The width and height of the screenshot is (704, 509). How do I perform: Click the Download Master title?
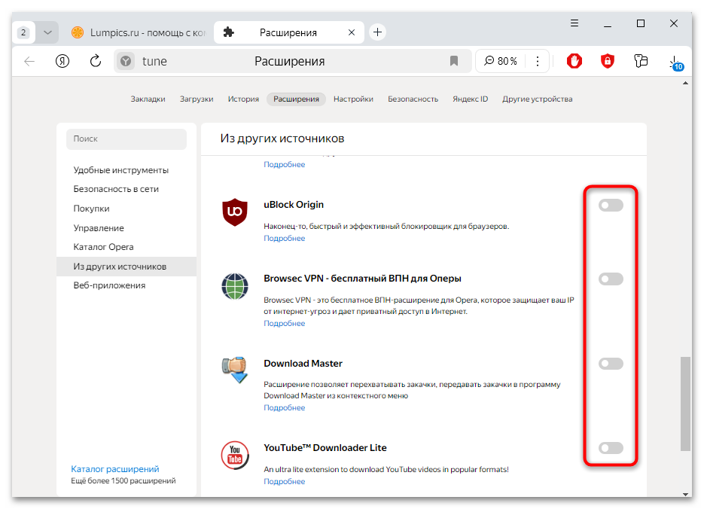(x=303, y=364)
